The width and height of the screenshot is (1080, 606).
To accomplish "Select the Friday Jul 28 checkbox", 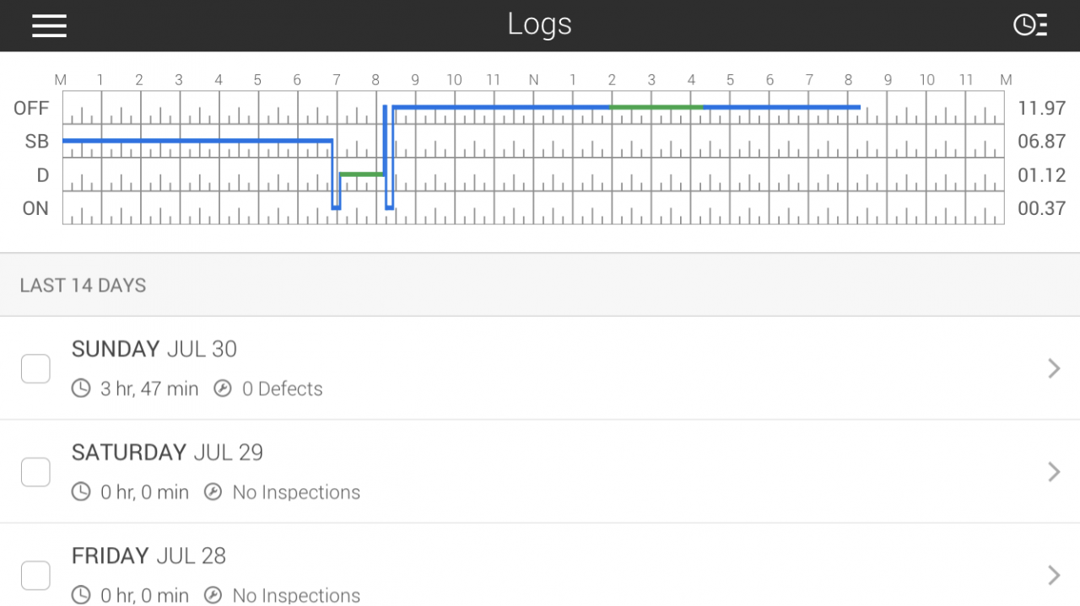I will click(x=35, y=576).
